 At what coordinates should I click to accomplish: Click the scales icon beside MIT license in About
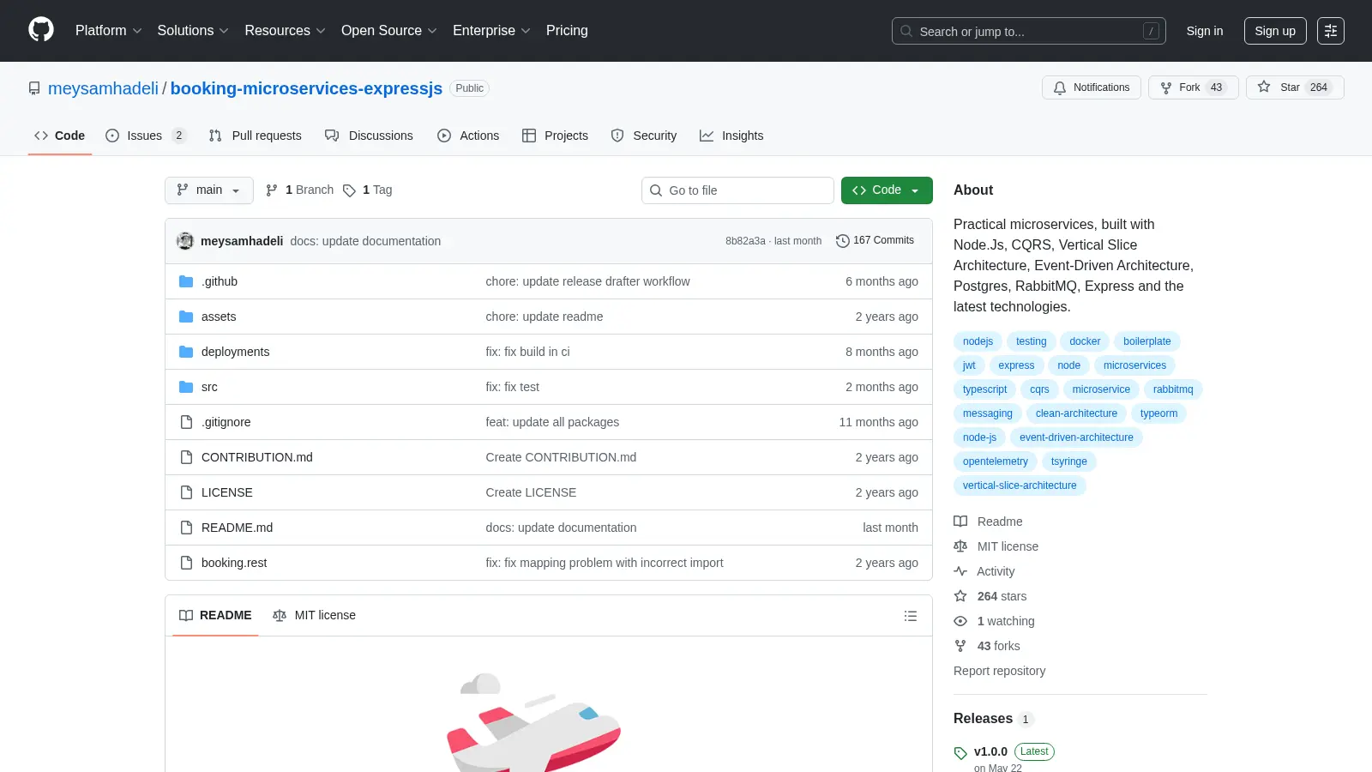click(960, 546)
